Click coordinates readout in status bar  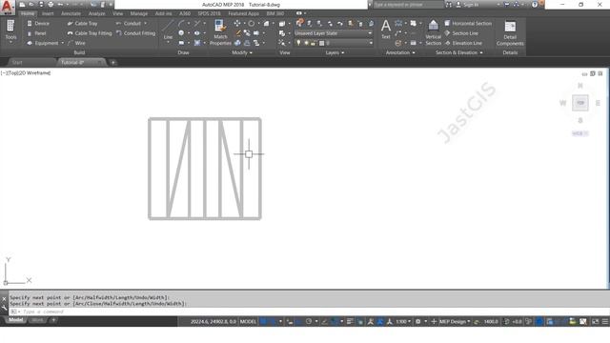point(213,322)
